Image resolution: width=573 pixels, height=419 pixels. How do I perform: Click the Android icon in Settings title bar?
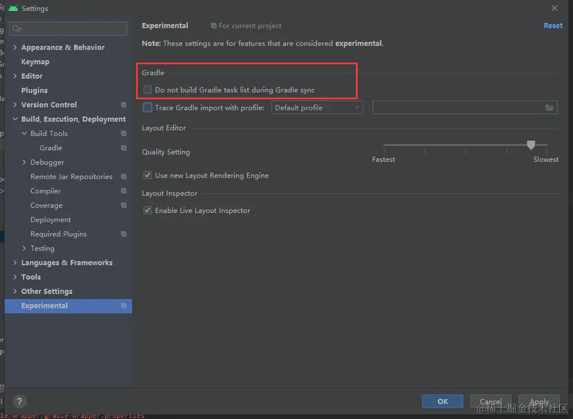14,8
